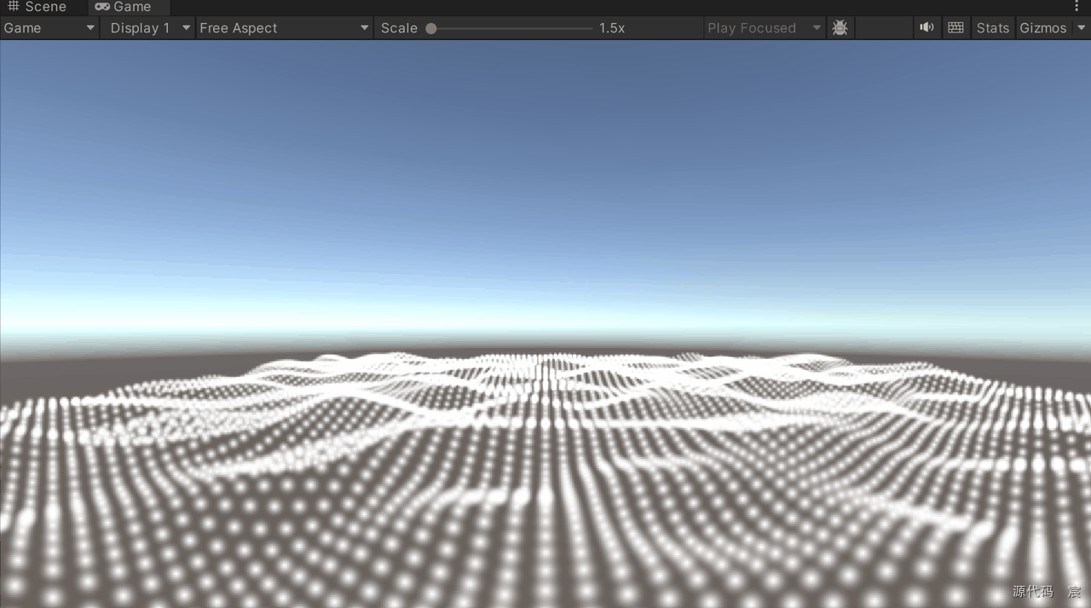Open the Free Aspect resolution dropdown
The image size is (1091, 608).
pyautogui.click(x=284, y=28)
